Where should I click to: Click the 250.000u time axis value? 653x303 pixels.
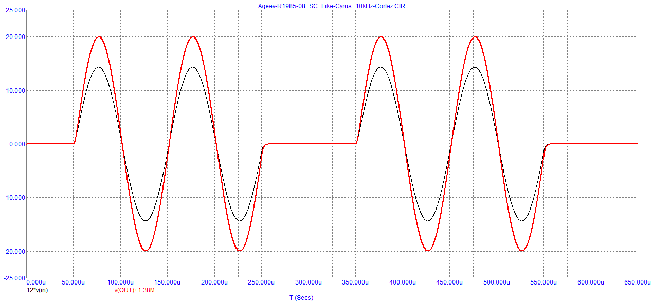261,282
